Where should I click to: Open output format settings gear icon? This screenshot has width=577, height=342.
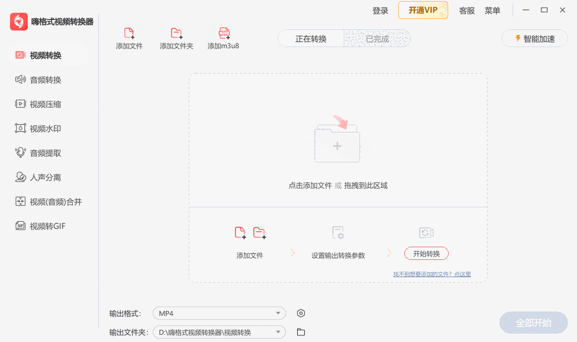pyautogui.click(x=300, y=313)
